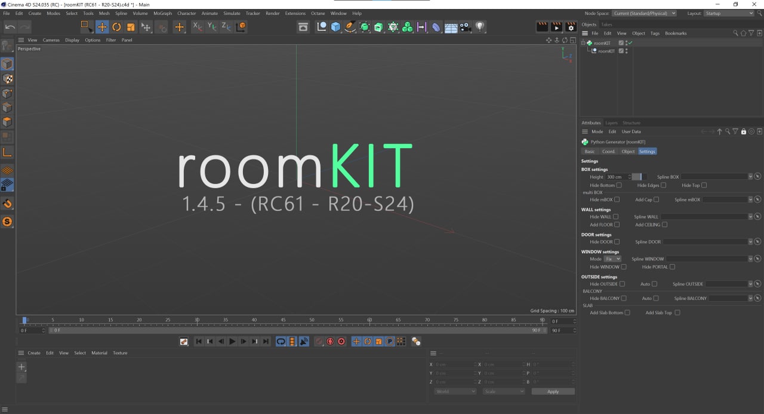
Task: Enable Texture mode in left palette
Action: (7, 79)
